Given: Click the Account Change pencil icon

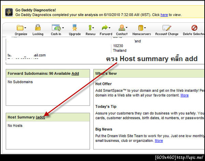Looking at the screenshot, I should 167,28.
